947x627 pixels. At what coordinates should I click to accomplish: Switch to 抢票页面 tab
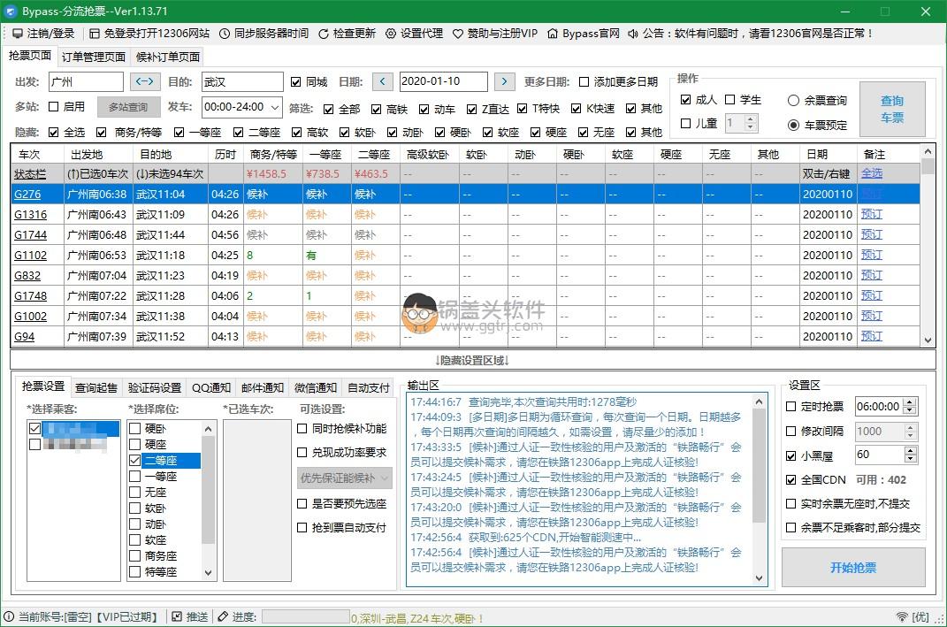tap(29, 56)
